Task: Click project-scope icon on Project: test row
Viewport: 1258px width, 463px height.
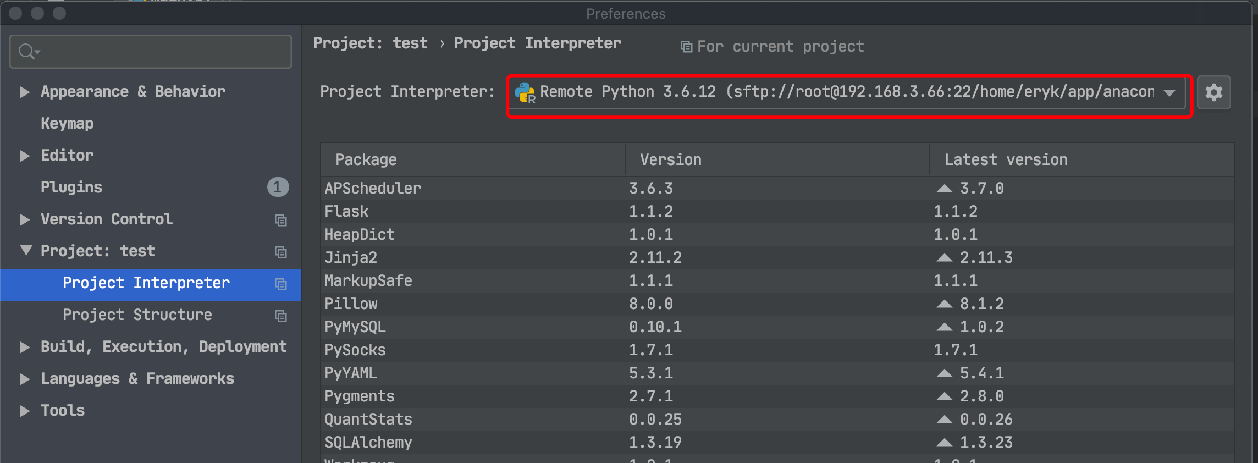Action: click(x=281, y=252)
